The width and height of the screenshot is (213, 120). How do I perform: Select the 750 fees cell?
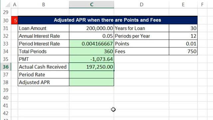click(183, 51)
